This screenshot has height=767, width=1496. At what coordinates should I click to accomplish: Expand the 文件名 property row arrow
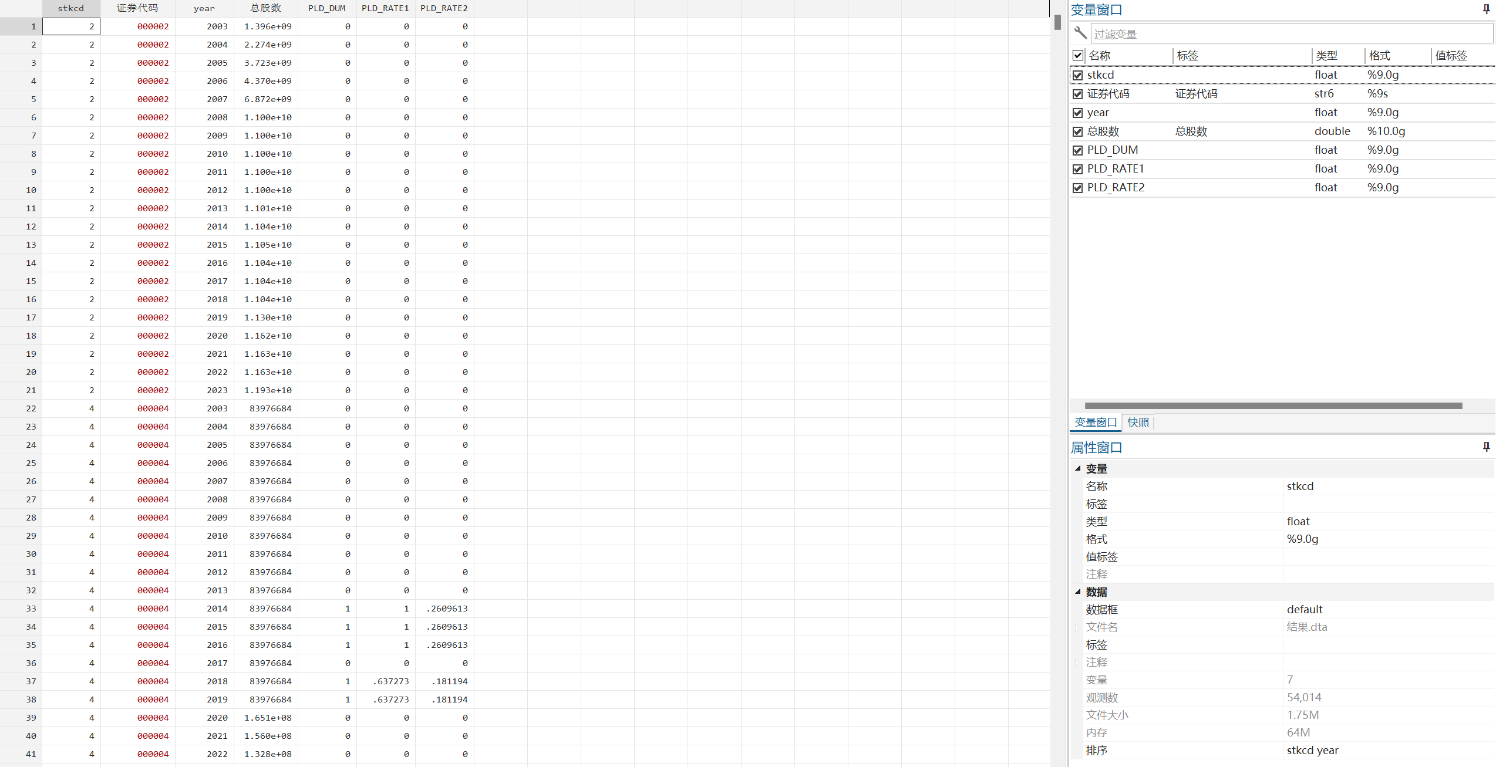(1077, 627)
